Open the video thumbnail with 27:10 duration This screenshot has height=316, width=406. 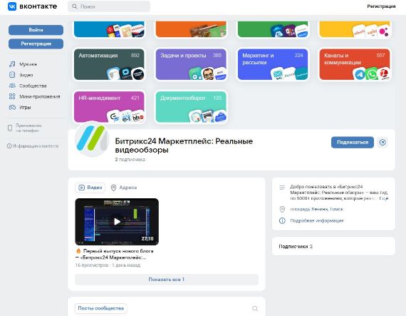point(117,222)
